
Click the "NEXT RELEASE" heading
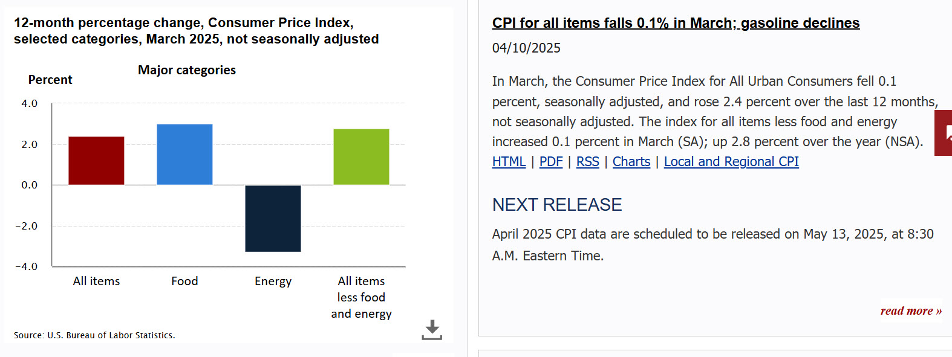point(556,205)
